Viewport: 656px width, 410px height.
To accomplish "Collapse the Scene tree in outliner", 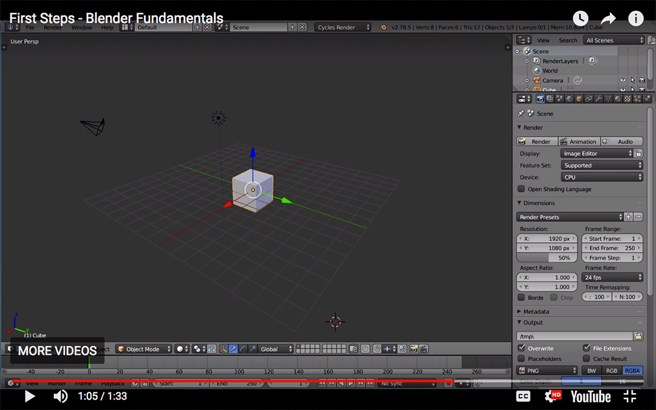I will tap(518, 52).
